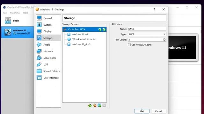Decrease the Port Count value
Viewport: 204px width, 114px height.
[164, 41]
